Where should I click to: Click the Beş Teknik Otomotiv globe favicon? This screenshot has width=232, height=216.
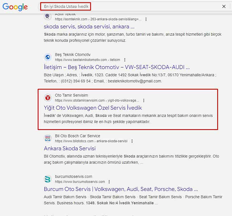tap(48, 57)
